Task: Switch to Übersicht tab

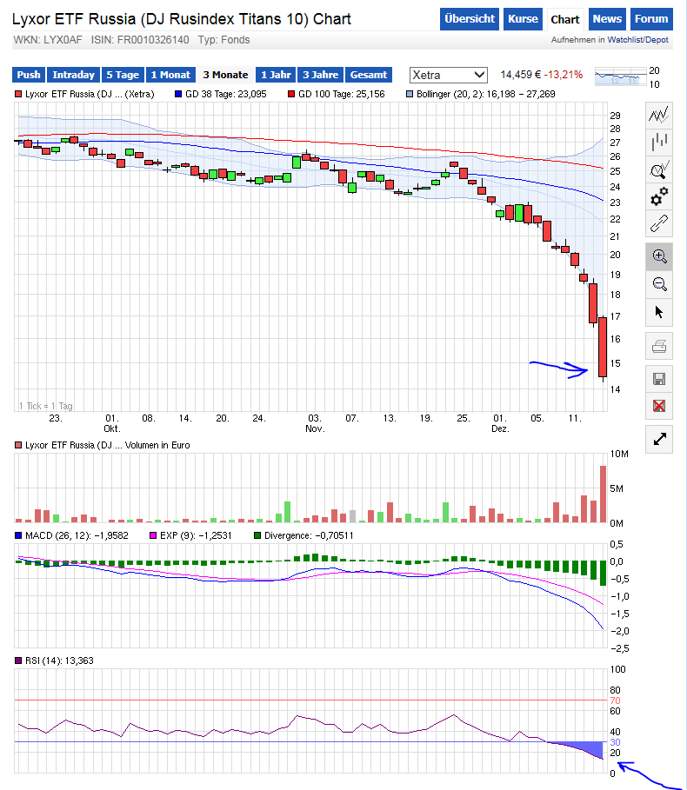Action: [x=470, y=19]
